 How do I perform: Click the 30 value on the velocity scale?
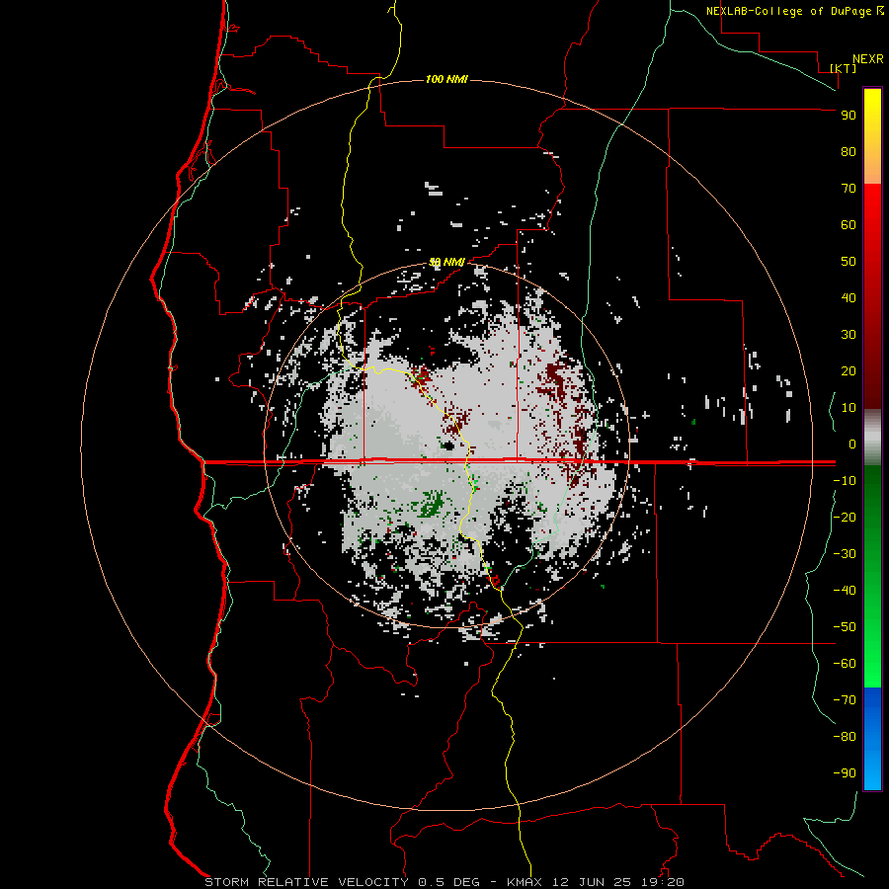(x=849, y=335)
